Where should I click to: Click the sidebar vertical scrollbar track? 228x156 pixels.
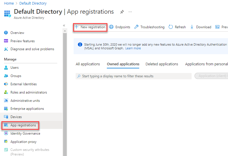tap(65, 94)
